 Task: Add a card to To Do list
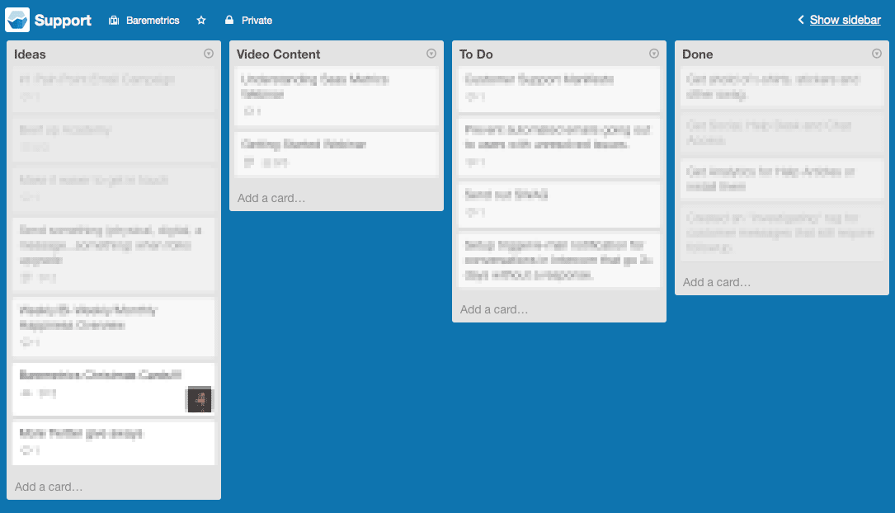click(494, 309)
